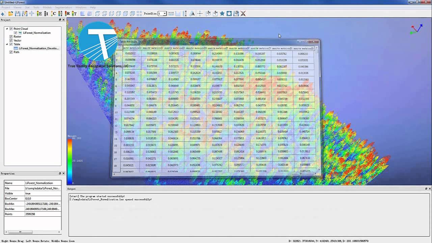Display by time with the T icon
This screenshot has height=243, width=432.
click(x=74, y=13)
